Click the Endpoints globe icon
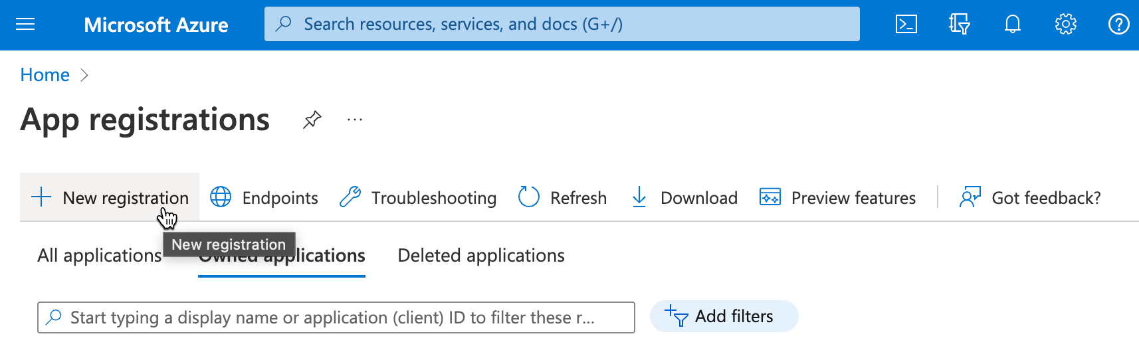 pyautogui.click(x=221, y=197)
